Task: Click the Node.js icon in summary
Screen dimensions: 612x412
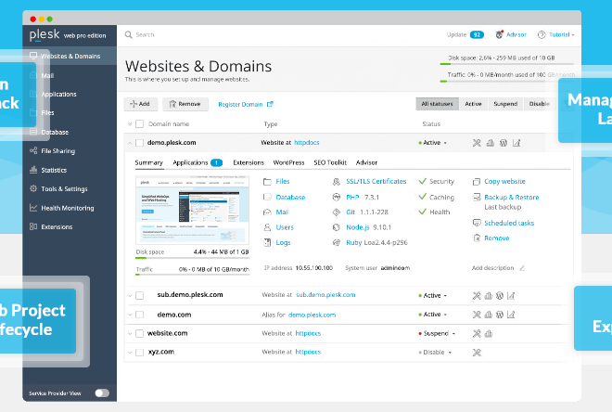Action: pyautogui.click(x=337, y=227)
